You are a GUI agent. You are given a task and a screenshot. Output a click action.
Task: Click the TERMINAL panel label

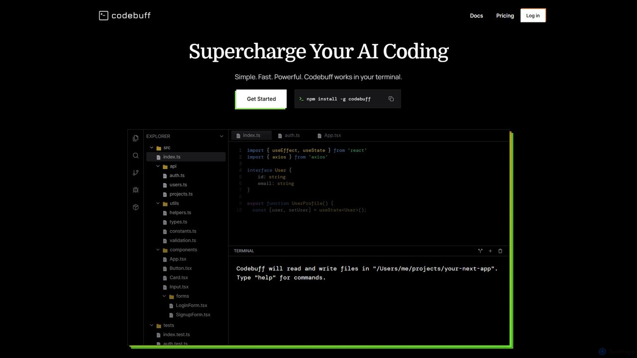tap(244, 251)
